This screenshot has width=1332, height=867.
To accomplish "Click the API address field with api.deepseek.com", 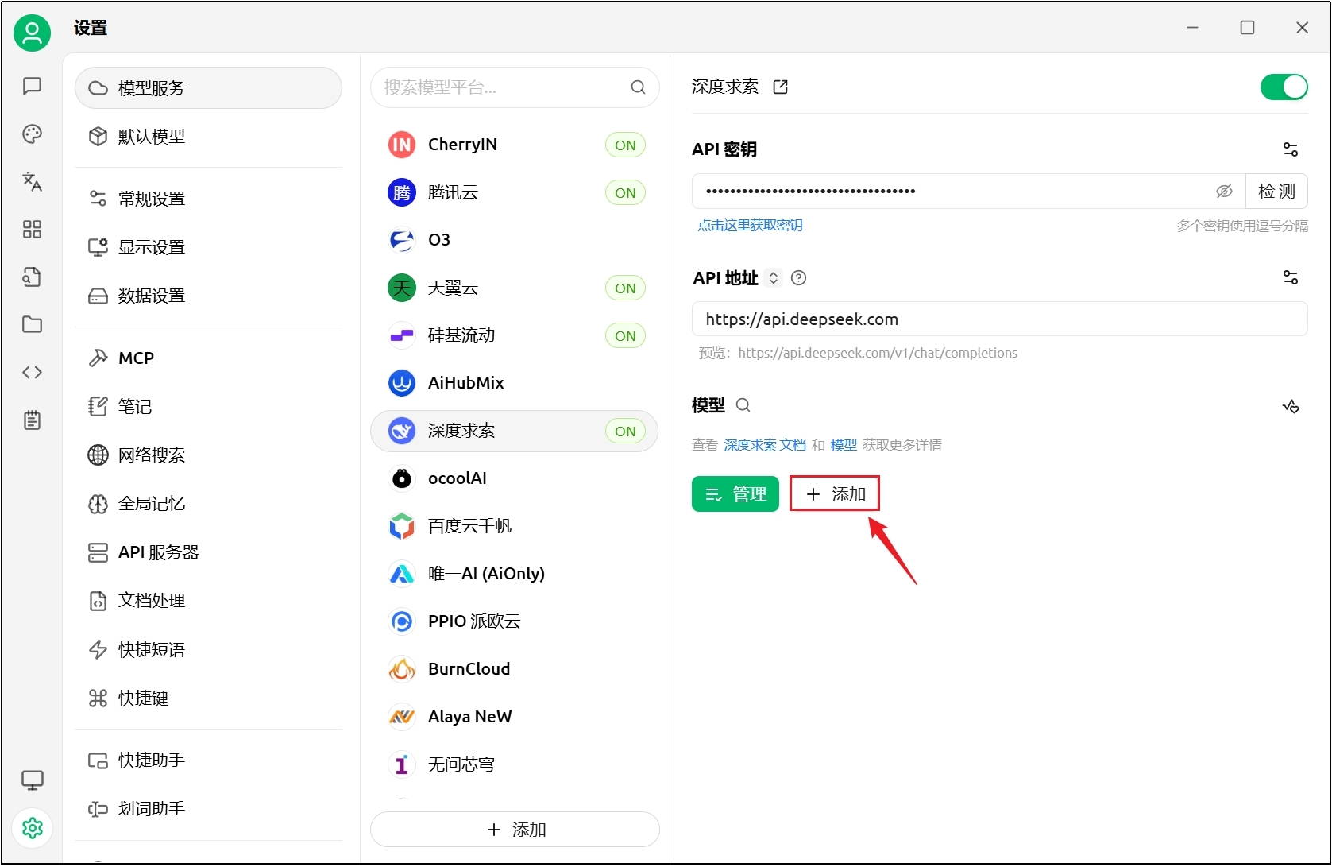I will coord(1000,319).
